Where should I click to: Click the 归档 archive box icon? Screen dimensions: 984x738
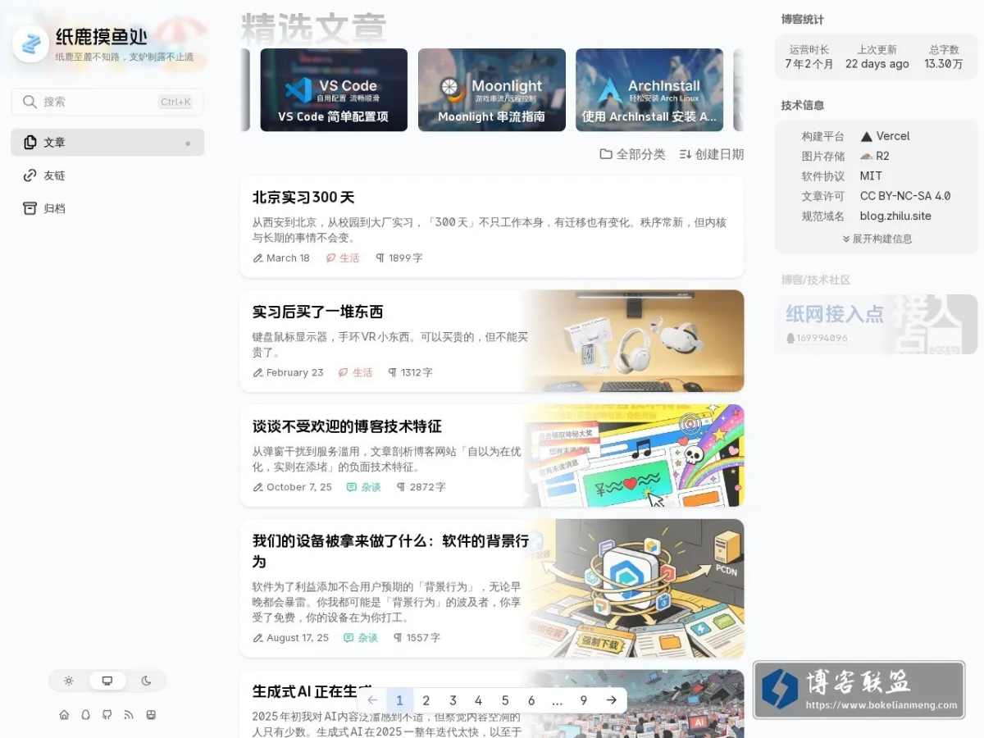[30, 208]
